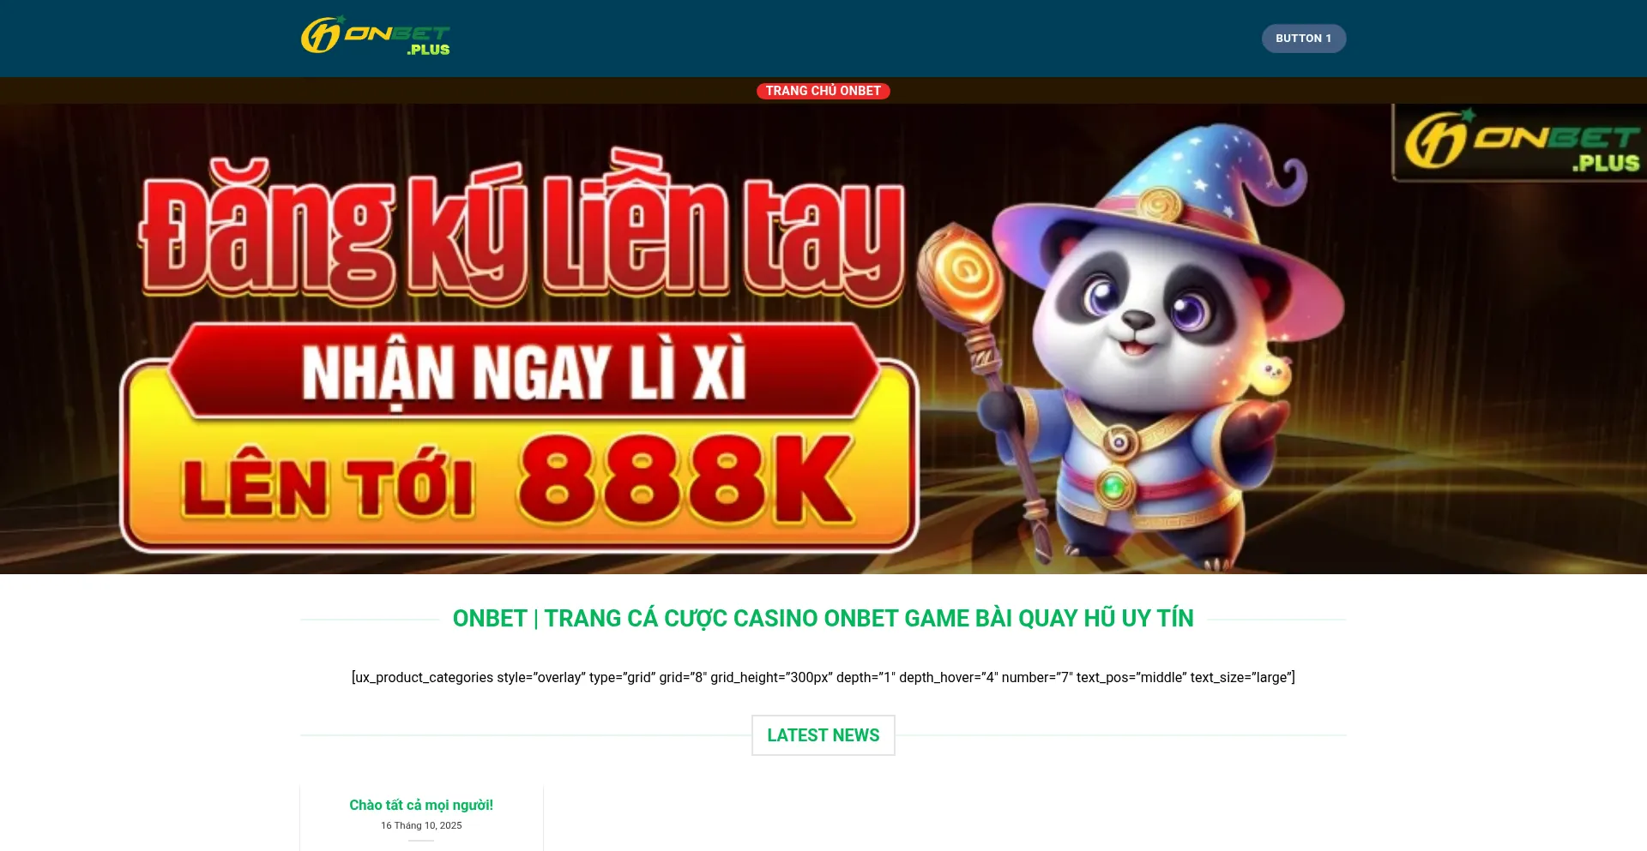Click the small yellow chick beside the panda
The image size is (1647, 851).
coord(1270,374)
